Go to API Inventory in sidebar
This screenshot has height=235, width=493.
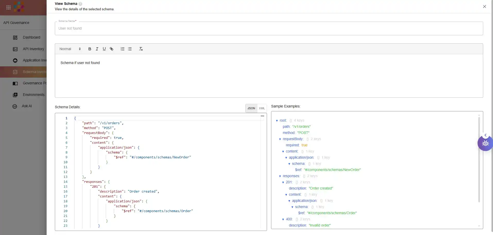point(33,49)
